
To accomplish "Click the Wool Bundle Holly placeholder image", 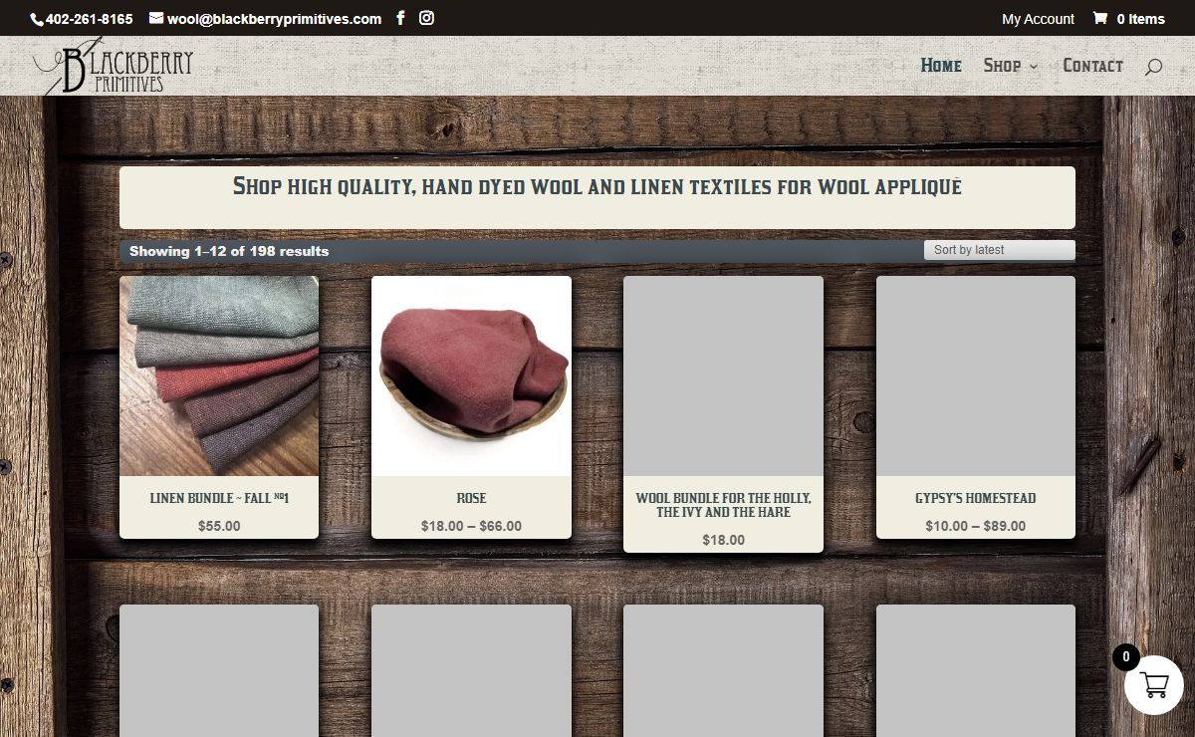I will click(x=723, y=375).
